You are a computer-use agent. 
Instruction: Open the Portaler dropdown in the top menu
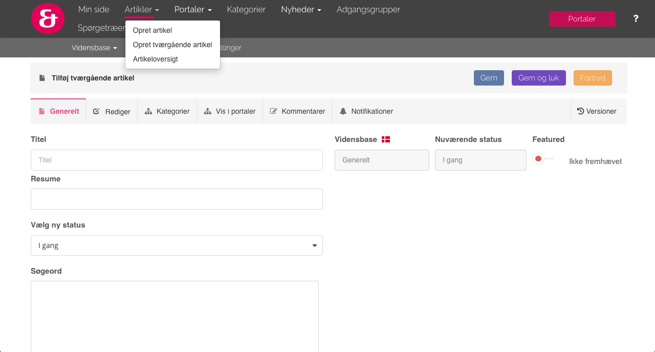[193, 10]
